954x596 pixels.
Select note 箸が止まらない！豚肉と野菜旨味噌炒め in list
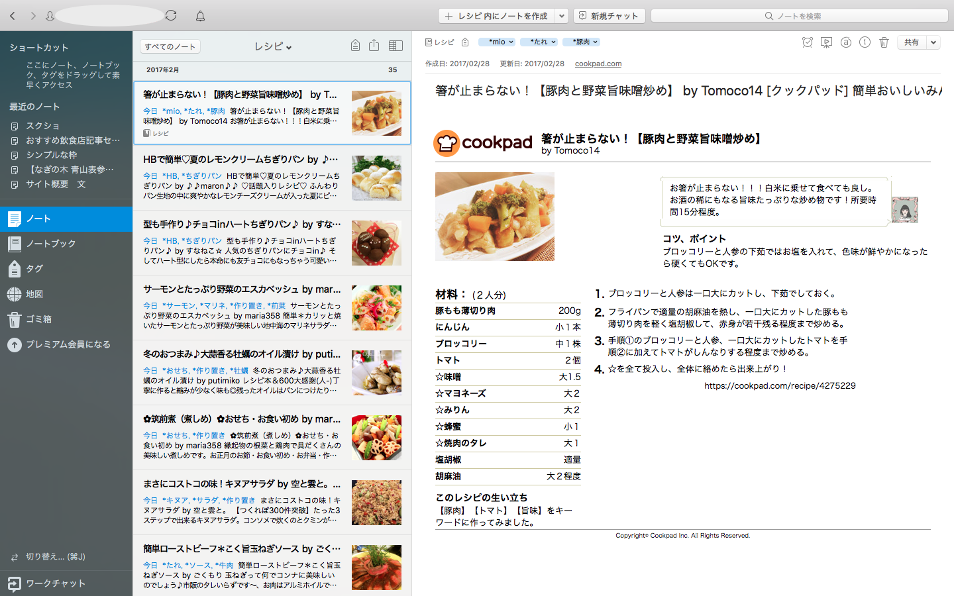click(272, 113)
